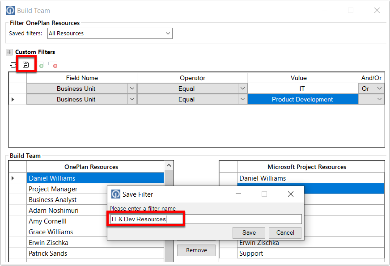Click the add filter row icon
This screenshot has width=390, height=266.
click(x=40, y=65)
